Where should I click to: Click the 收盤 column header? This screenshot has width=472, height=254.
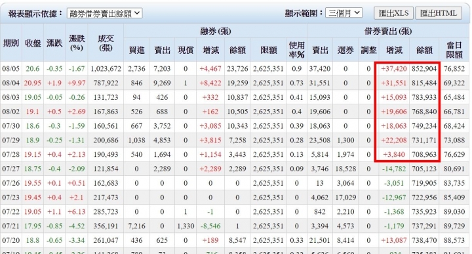33,43
